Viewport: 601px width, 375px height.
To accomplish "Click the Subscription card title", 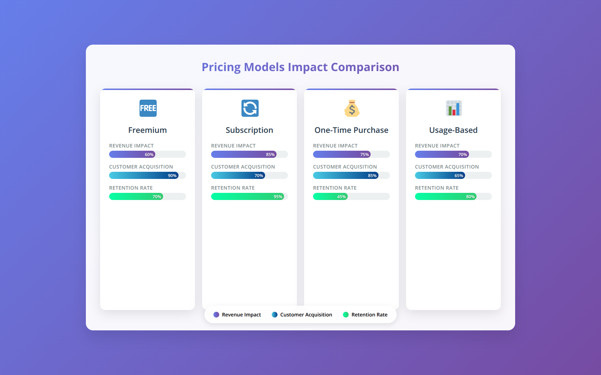I will 249,130.
